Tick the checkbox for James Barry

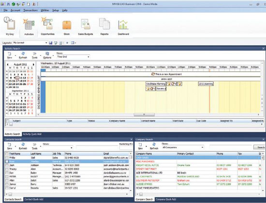pos(7,184)
